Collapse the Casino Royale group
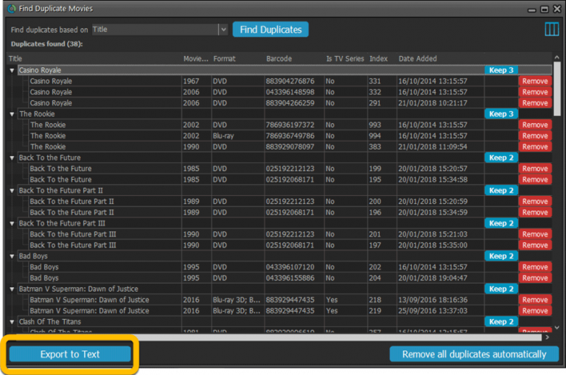This screenshot has height=375, width=566. click(12, 71)
